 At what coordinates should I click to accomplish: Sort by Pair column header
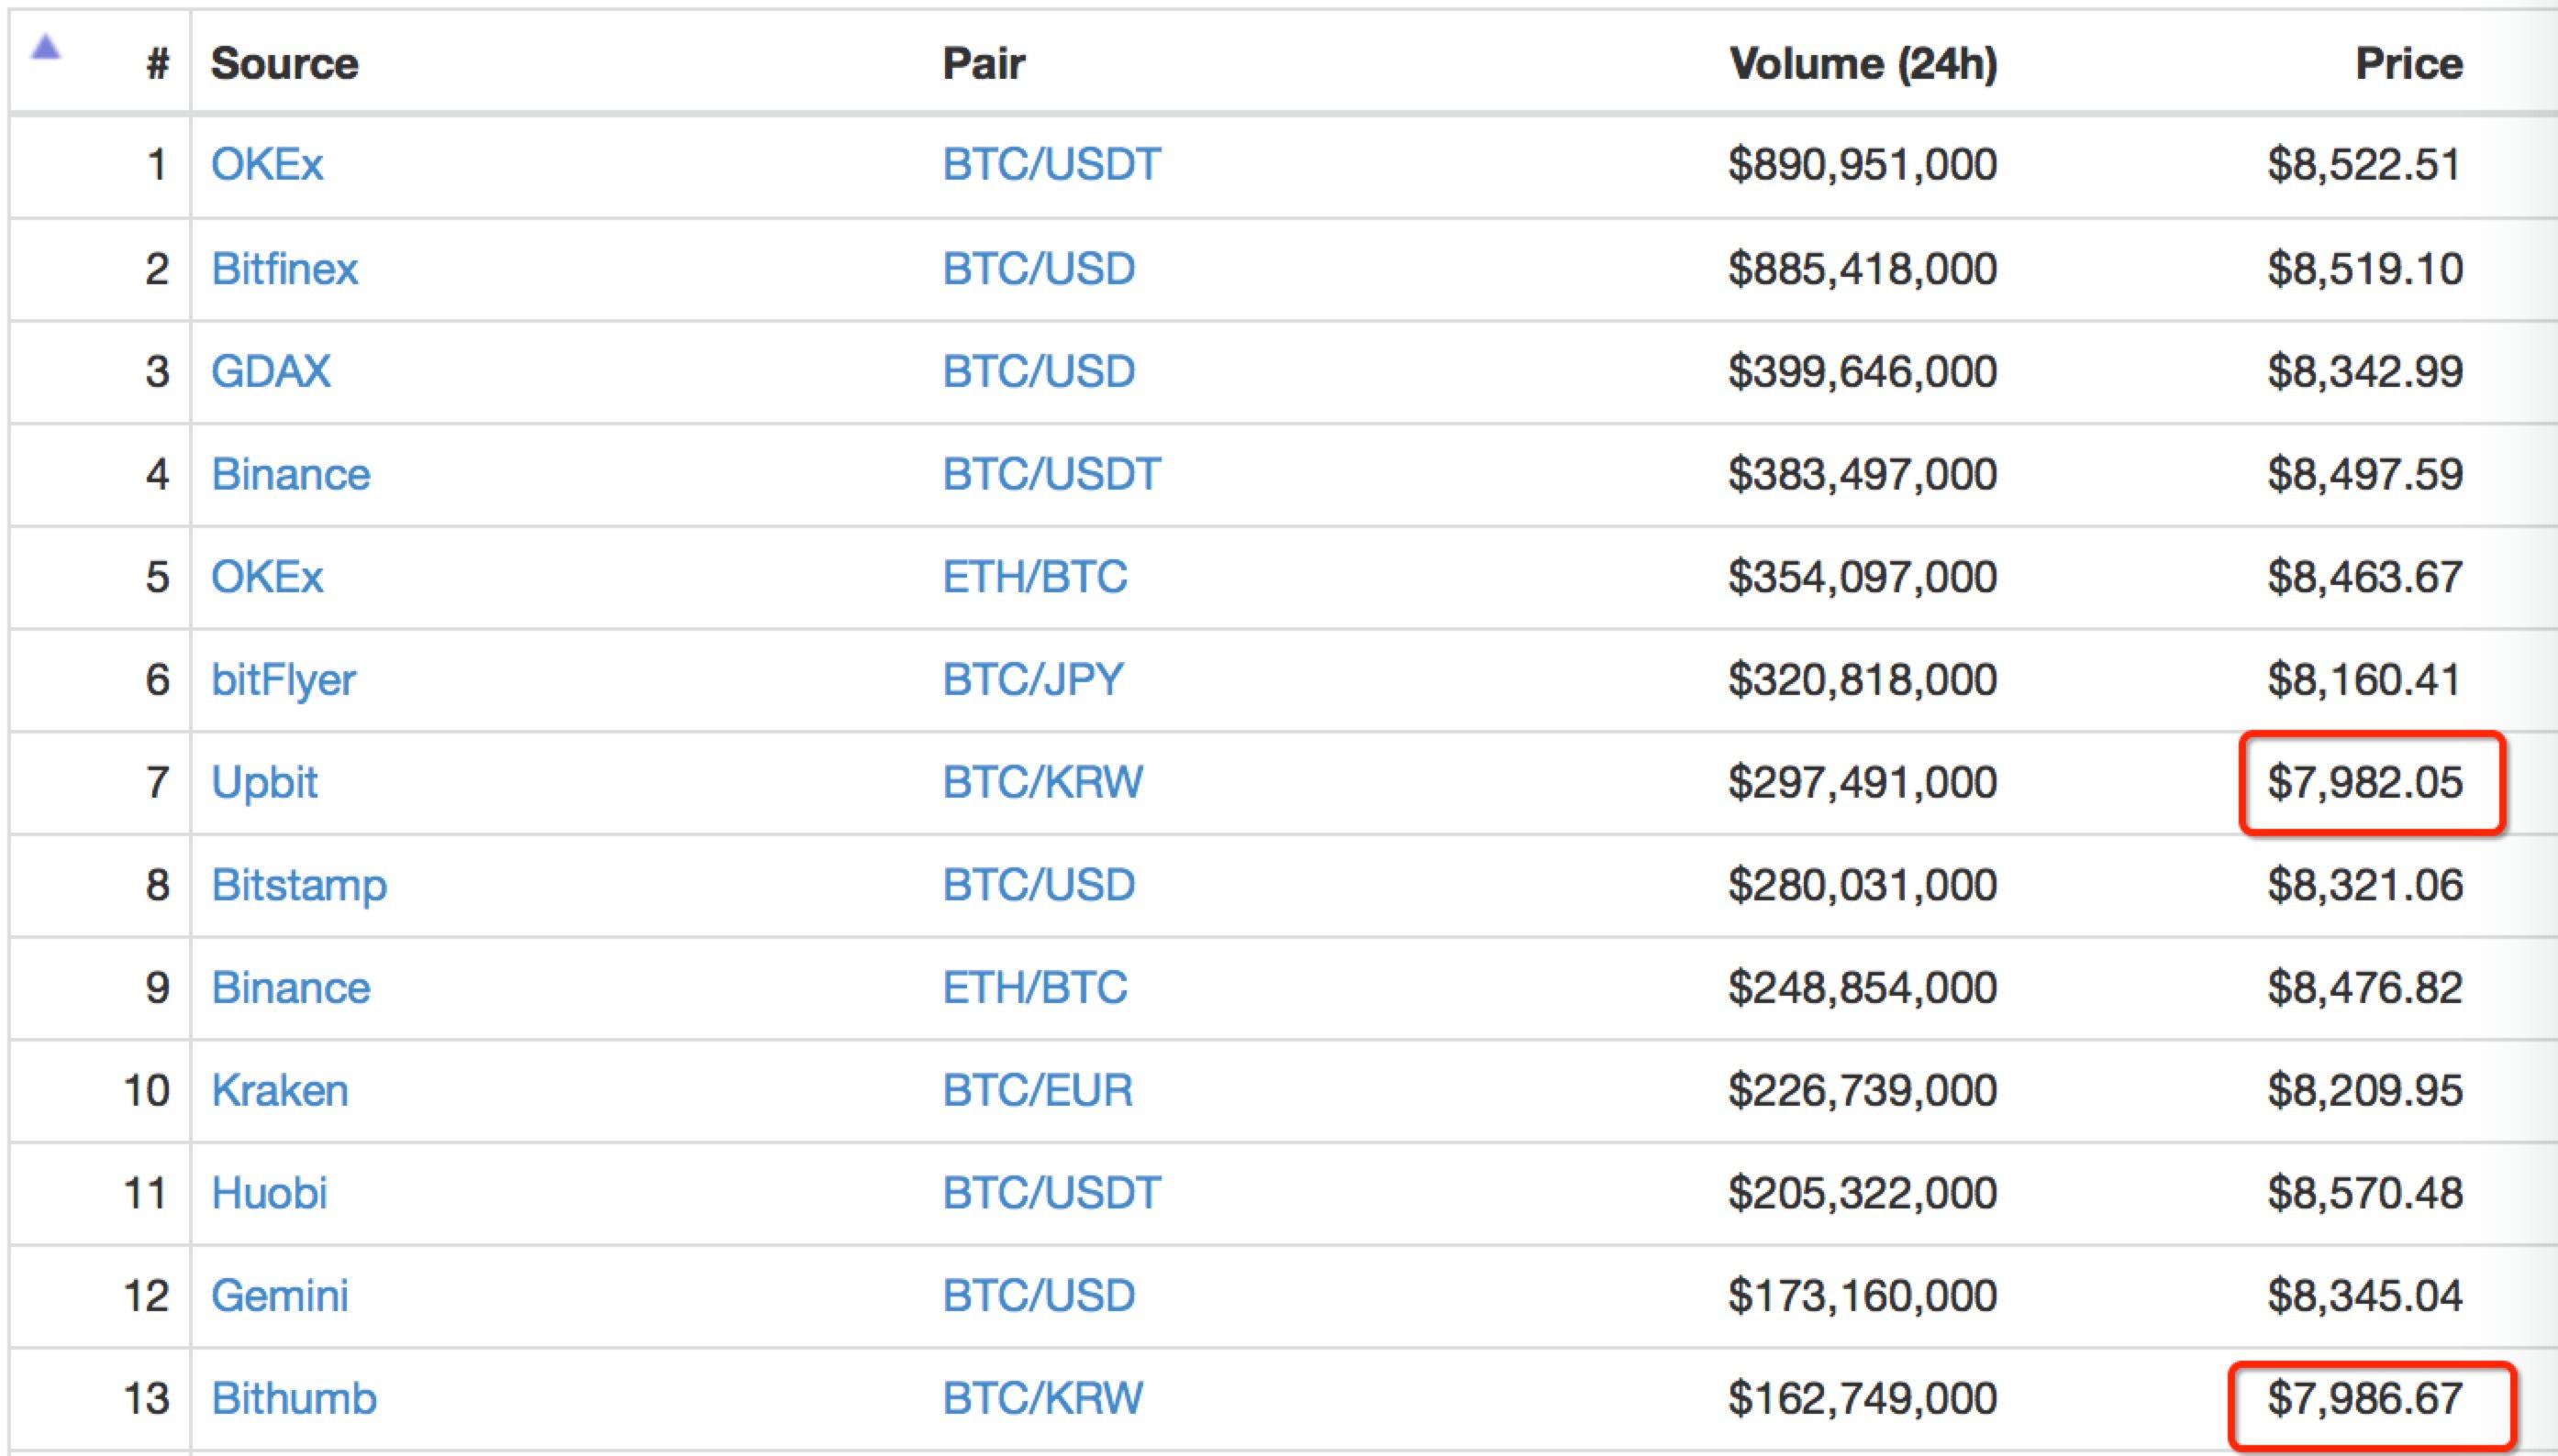(x=984, y=64)
